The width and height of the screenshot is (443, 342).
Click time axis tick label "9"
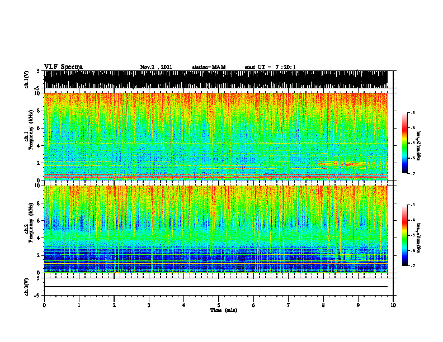[358, 305]
